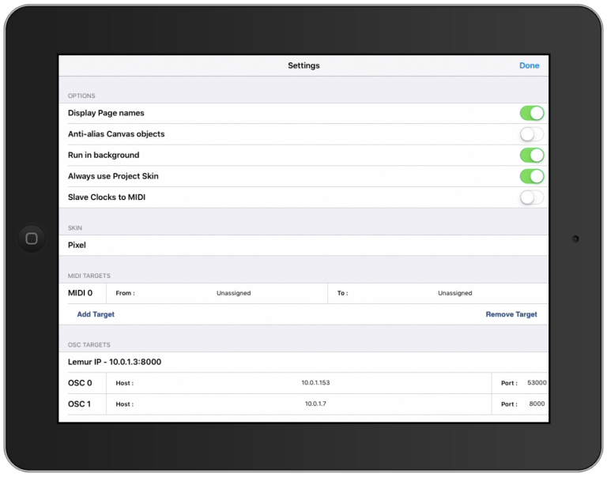Edit OSC 0 host address field
The width and height of the screenshot is (607, 477).
point(315,383)
